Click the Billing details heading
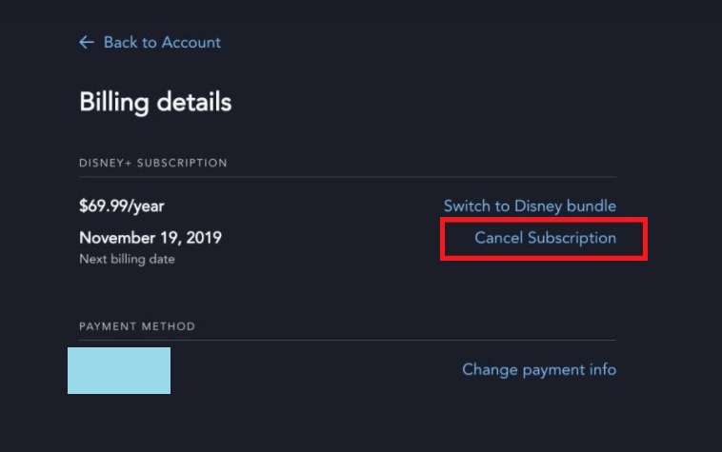This screenshot has height=452, width=722. tap(155, 101)
